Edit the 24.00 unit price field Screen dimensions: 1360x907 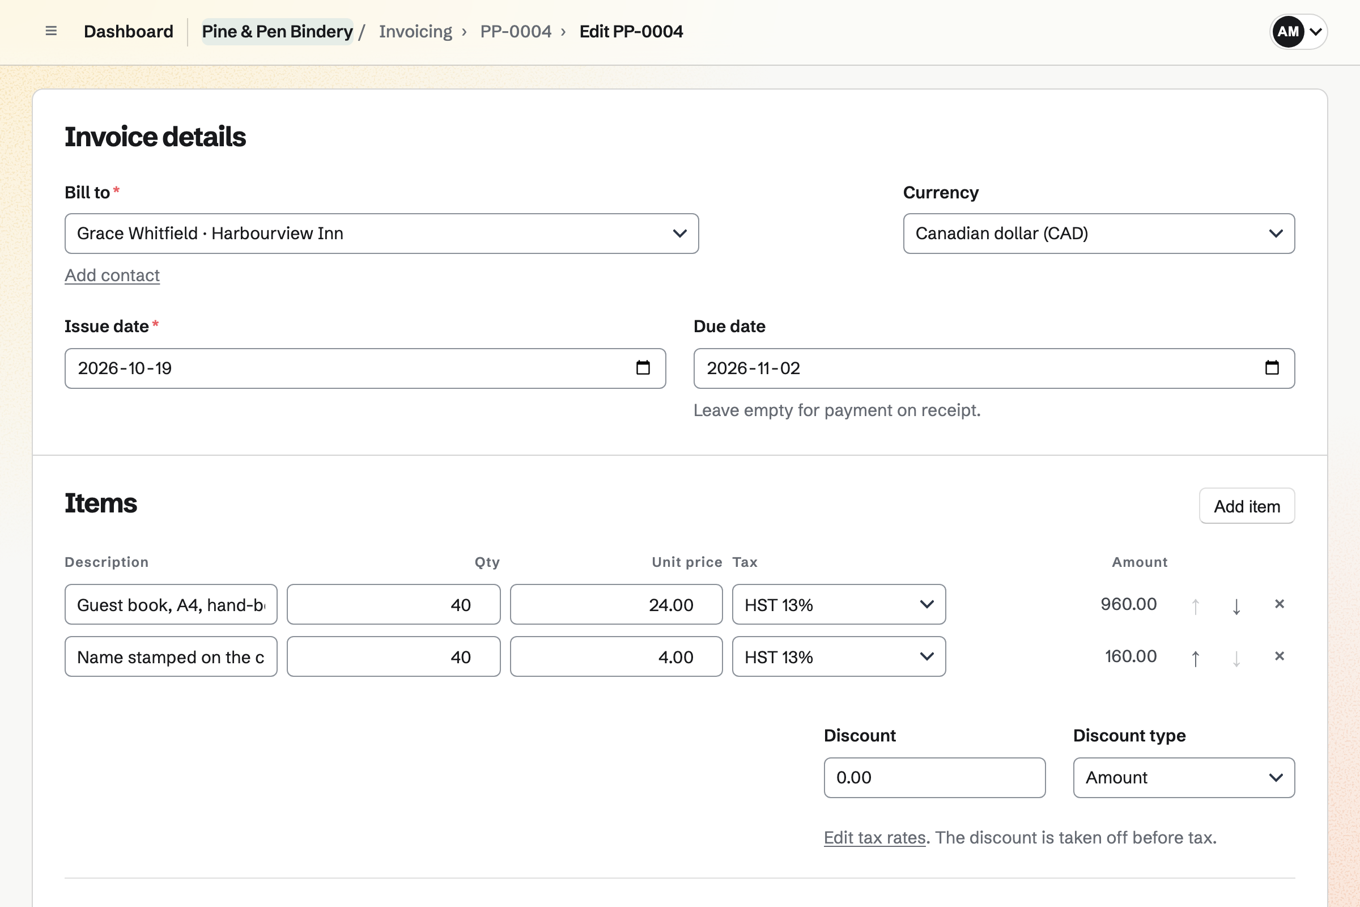click(616, 604)
